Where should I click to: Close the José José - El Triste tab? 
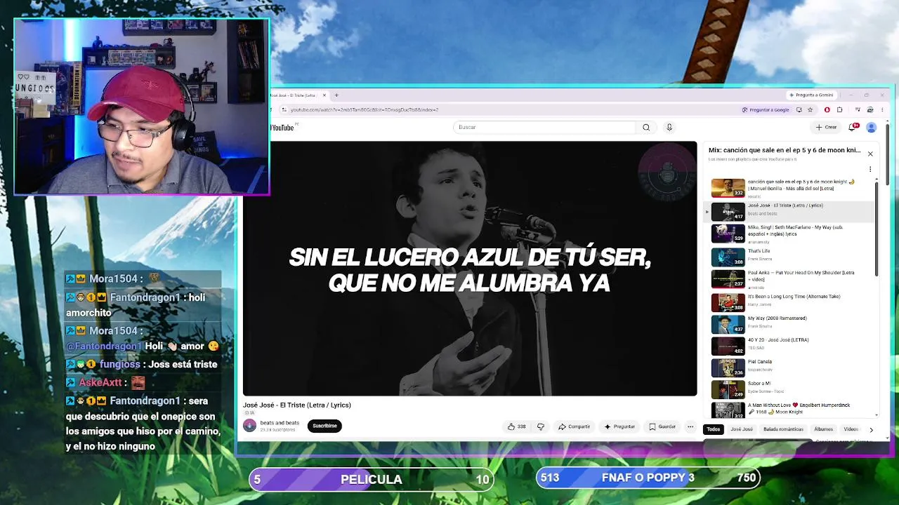[x=324, y=95]
